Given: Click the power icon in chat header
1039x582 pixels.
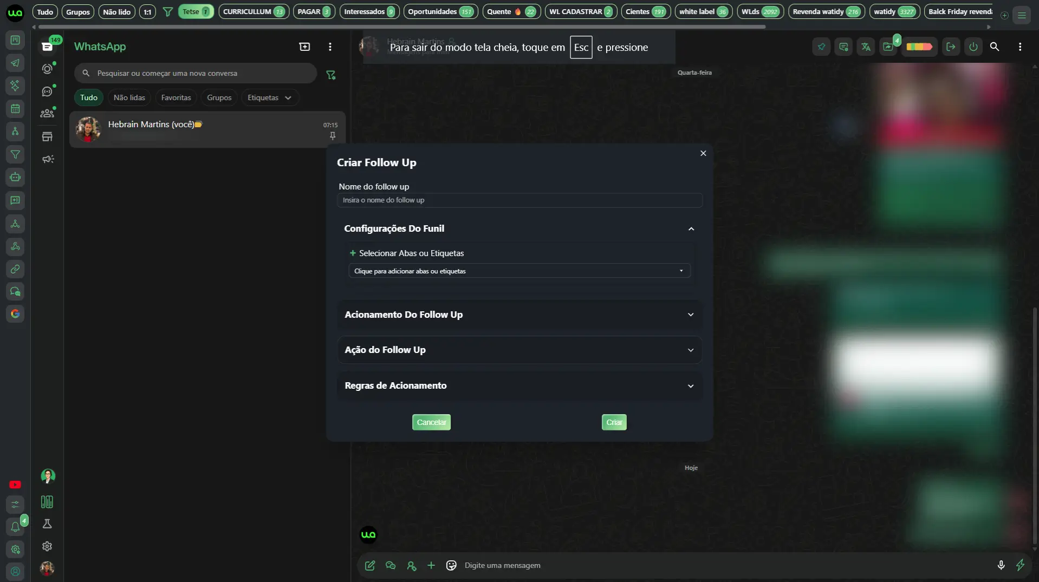Looking at the screenshot, I should [973, 47].
